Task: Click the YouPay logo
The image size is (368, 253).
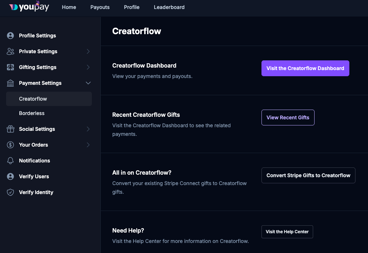Action: pos(29,7)
